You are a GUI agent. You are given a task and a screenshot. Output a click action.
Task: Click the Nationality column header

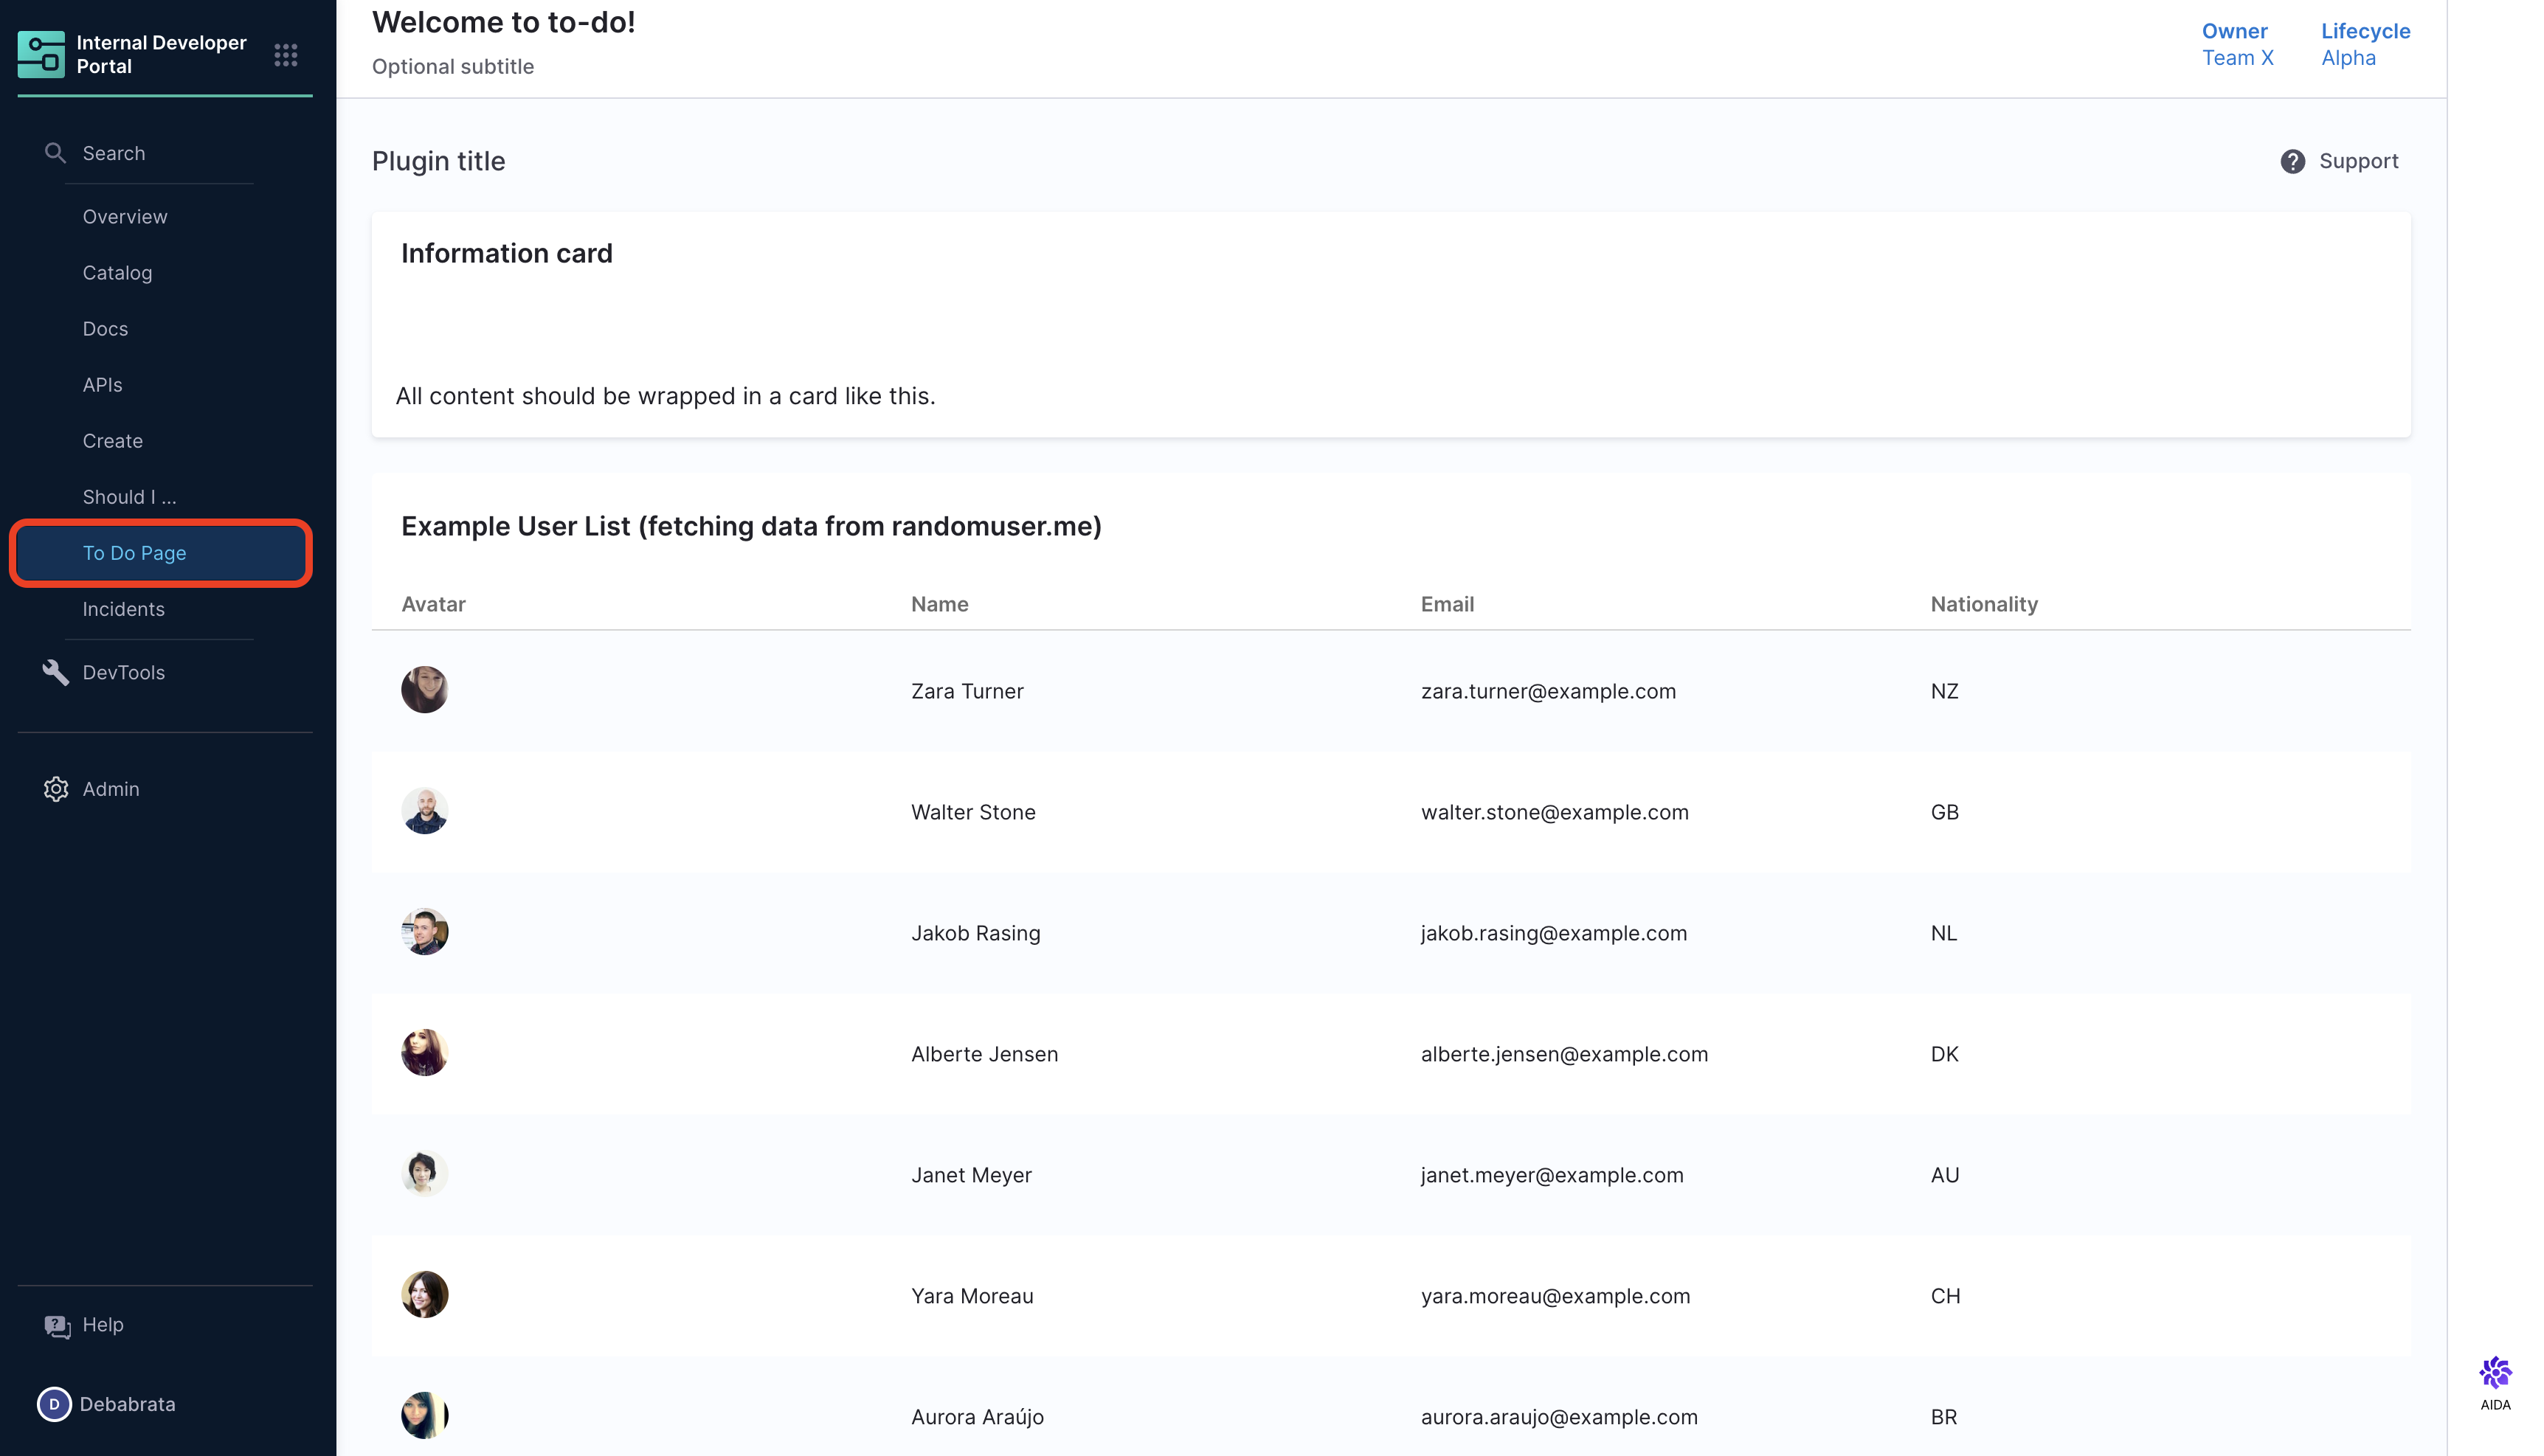[x=1983, y=604]
